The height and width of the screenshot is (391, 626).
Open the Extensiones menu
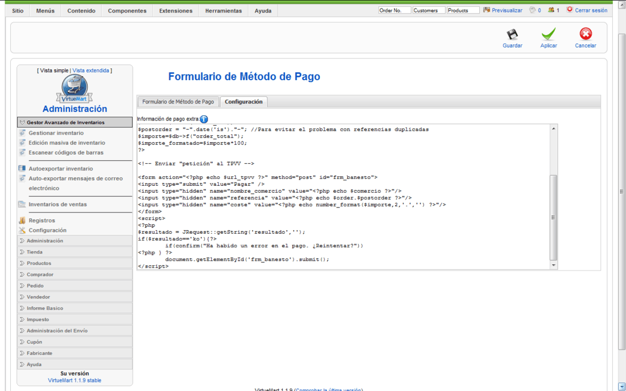[x=176, y=11]
